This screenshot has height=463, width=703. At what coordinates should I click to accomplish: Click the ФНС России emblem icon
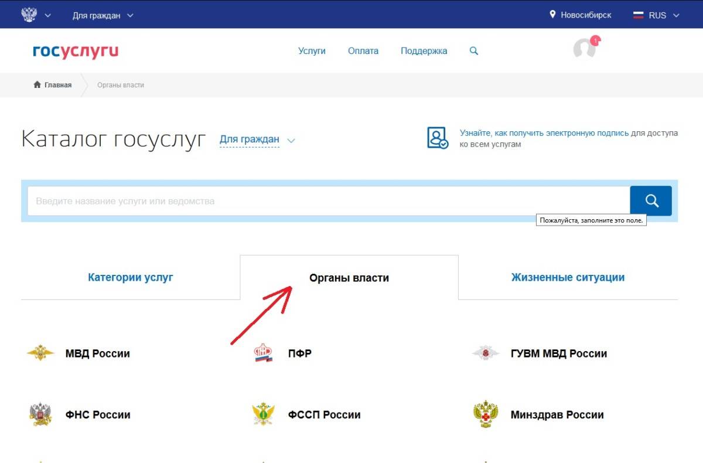click(x=40, y=414)
